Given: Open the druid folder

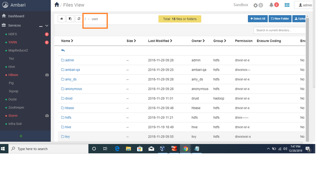Looking at the screenshot, I should (67, 98).
